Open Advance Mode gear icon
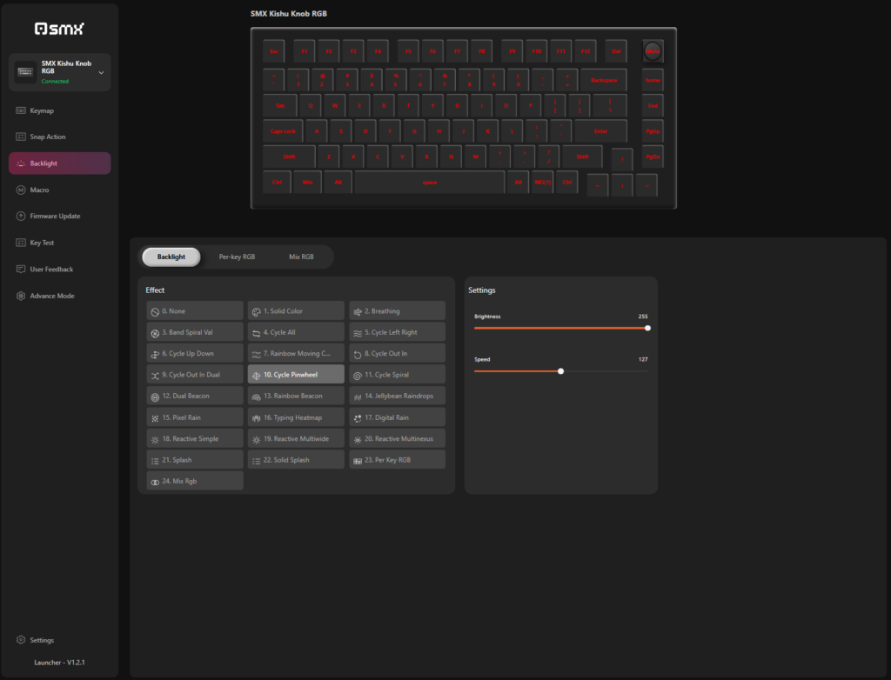The width and height of the screenshot is (891, 680). 21,296
